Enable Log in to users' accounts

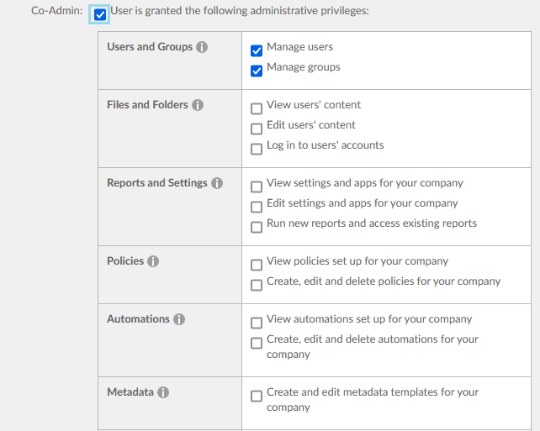(x=257, y=149)
